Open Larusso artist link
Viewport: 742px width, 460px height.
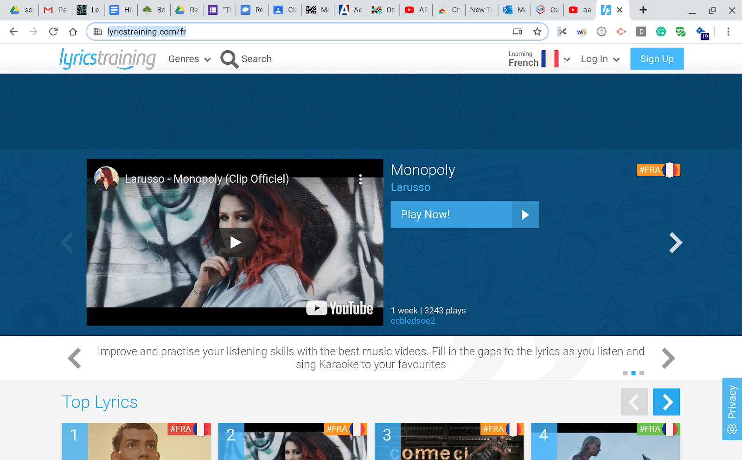[x=410, y=187]
